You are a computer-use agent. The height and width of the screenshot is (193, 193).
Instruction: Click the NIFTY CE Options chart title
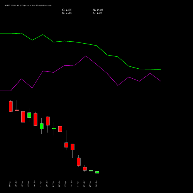28,6
